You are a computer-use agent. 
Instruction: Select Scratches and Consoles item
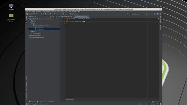(37, 37)
